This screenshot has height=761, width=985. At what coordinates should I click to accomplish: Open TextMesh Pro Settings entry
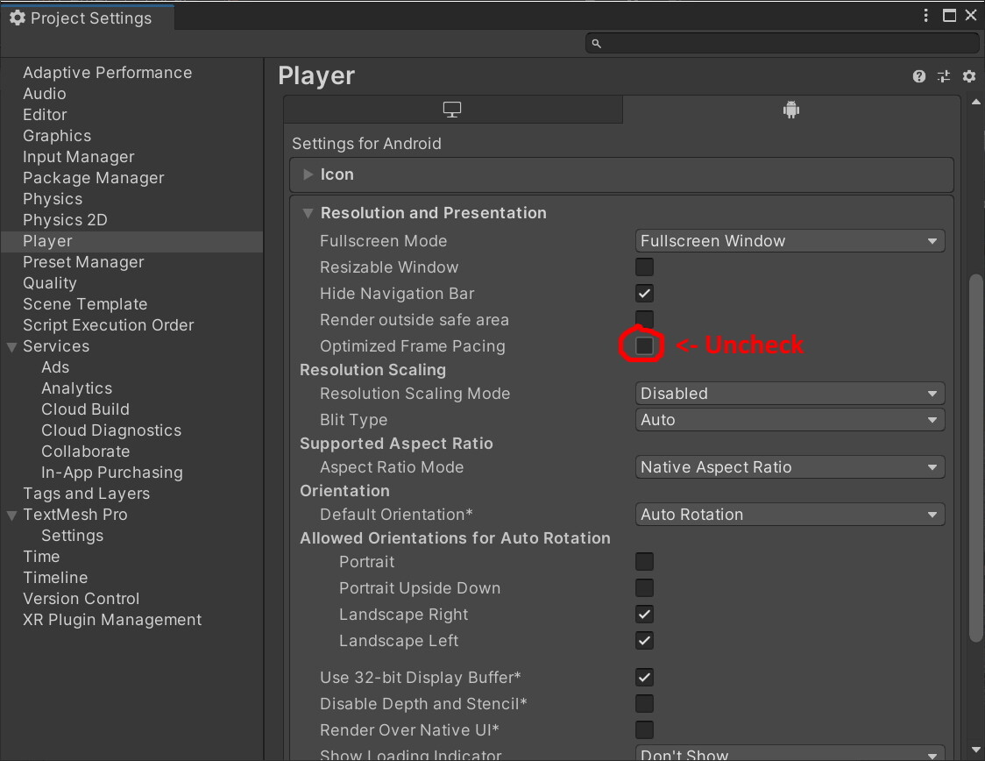72,535
